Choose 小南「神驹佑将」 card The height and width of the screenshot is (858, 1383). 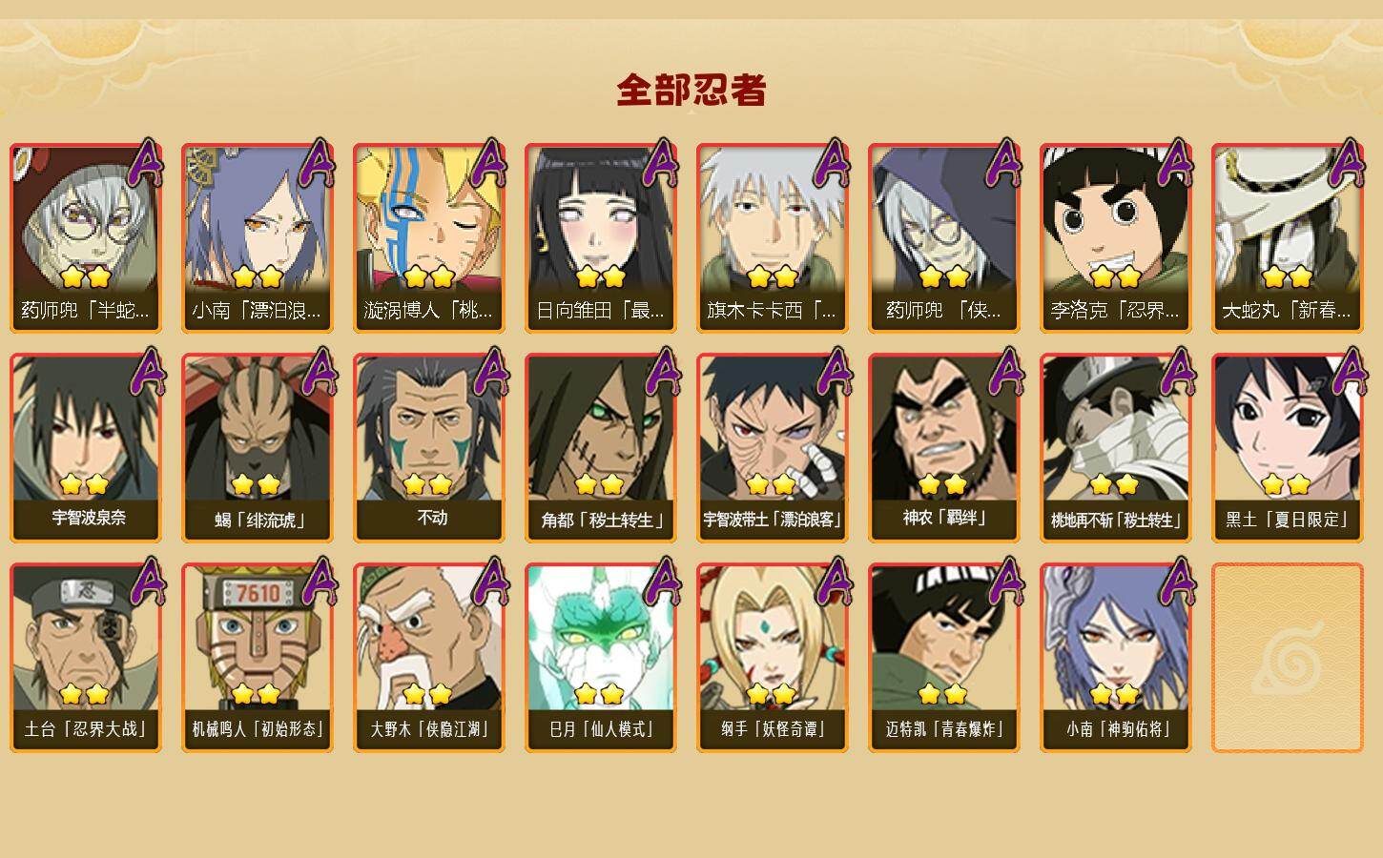click(1116, 657)
